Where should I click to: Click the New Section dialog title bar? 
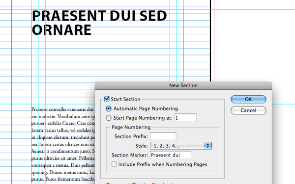click(183, 85)
